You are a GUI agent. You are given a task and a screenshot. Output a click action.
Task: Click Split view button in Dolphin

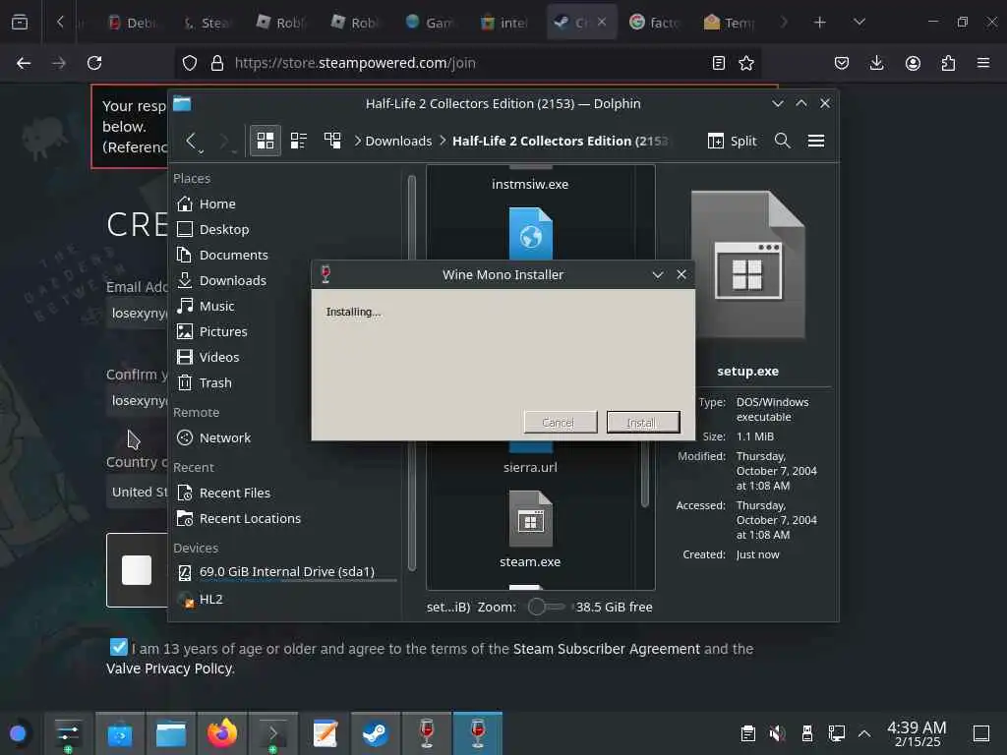tap(732, 141)
